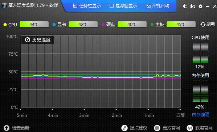Open settings via the gear icon

[200, 6]
